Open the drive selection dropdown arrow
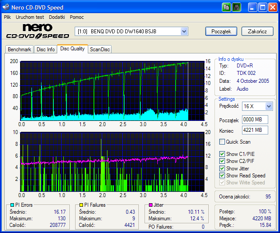Viewport: 280px width, 233px height. [184, 32]
